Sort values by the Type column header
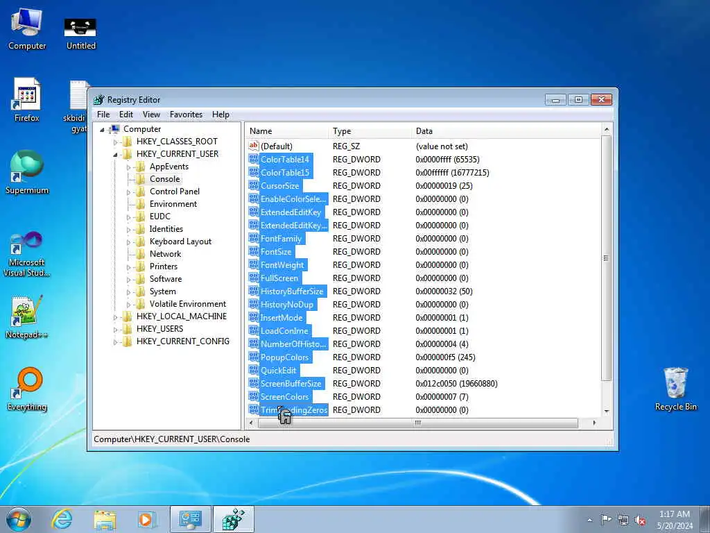This screenshot has width=710, height=533. click(x=370, y=131)
